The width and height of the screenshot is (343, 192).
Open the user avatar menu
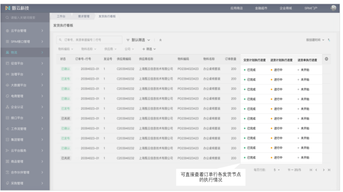click(x=333, y=8)
